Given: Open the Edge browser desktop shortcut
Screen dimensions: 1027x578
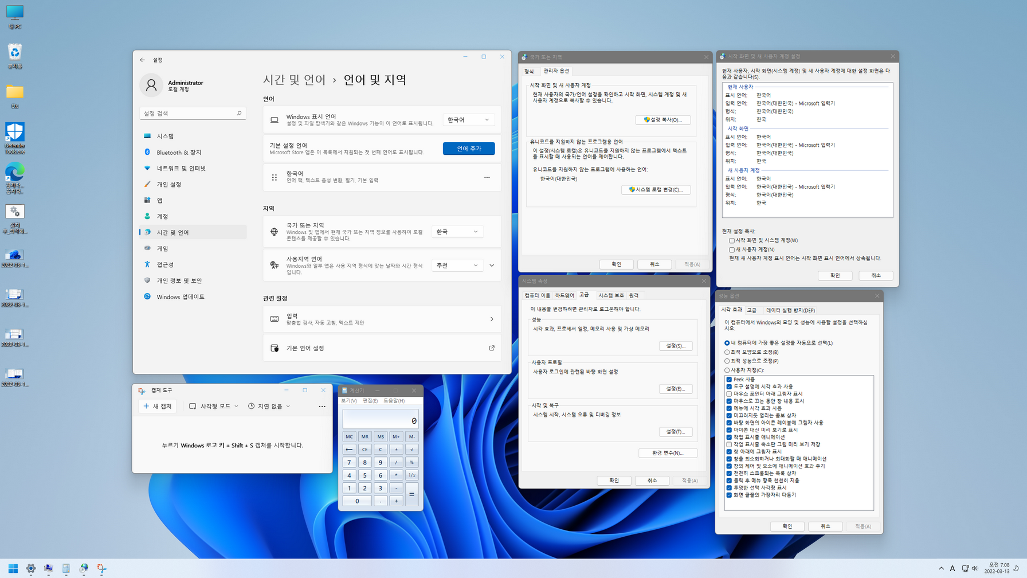Looking at the screenshot, I should pyautogui.click(x=15, y=178).
